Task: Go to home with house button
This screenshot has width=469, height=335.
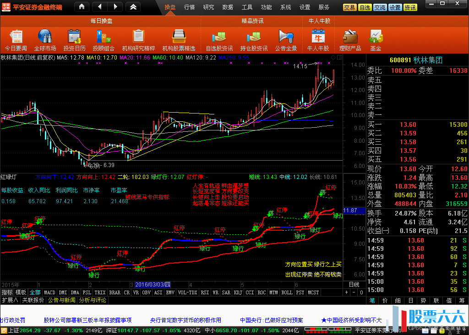Action: [x=82, y=6]
